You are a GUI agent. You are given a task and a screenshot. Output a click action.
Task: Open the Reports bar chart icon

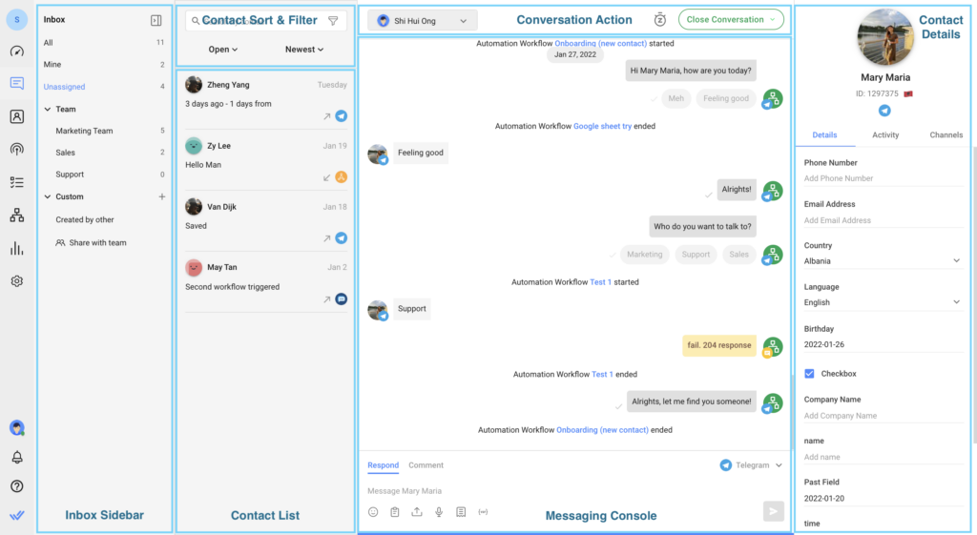[17, 249]
